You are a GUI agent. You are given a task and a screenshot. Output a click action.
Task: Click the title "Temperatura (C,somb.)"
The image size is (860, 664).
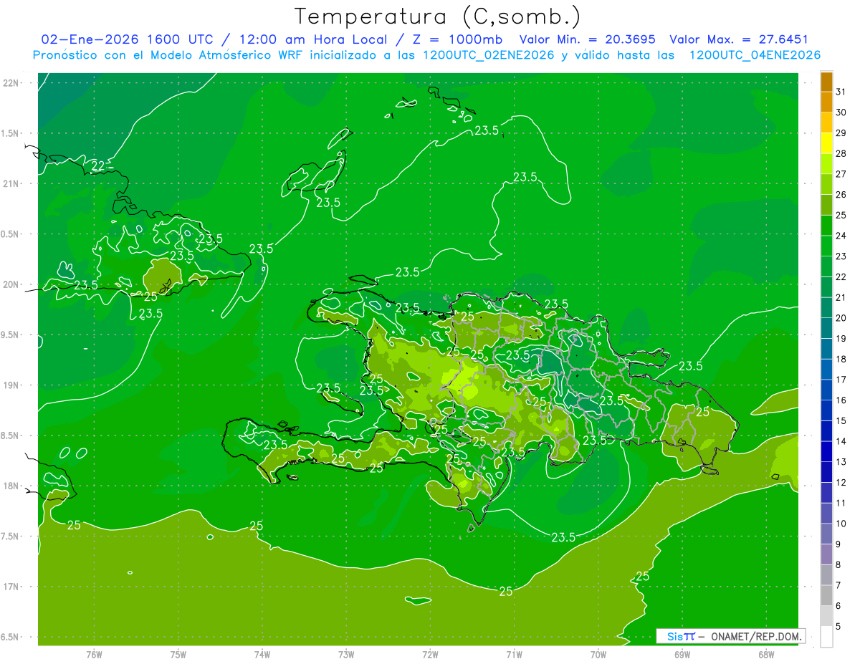tap(437, 16)
